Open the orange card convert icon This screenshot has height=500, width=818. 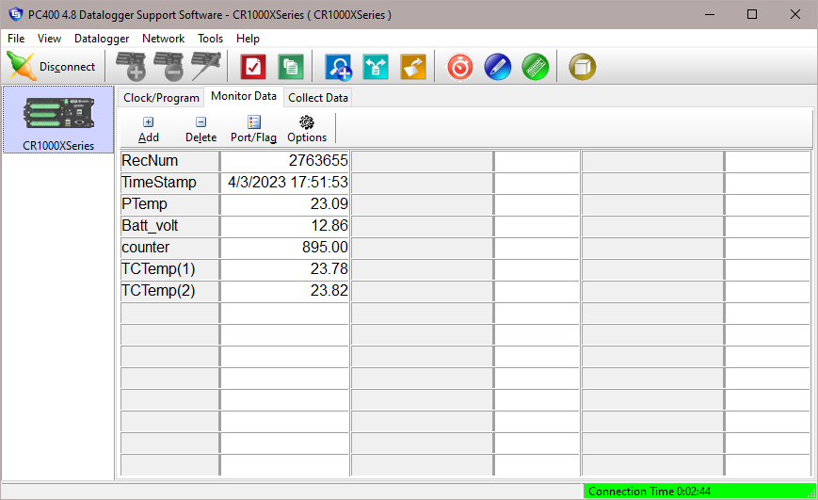pyautogui.click(x=413, y=67)
